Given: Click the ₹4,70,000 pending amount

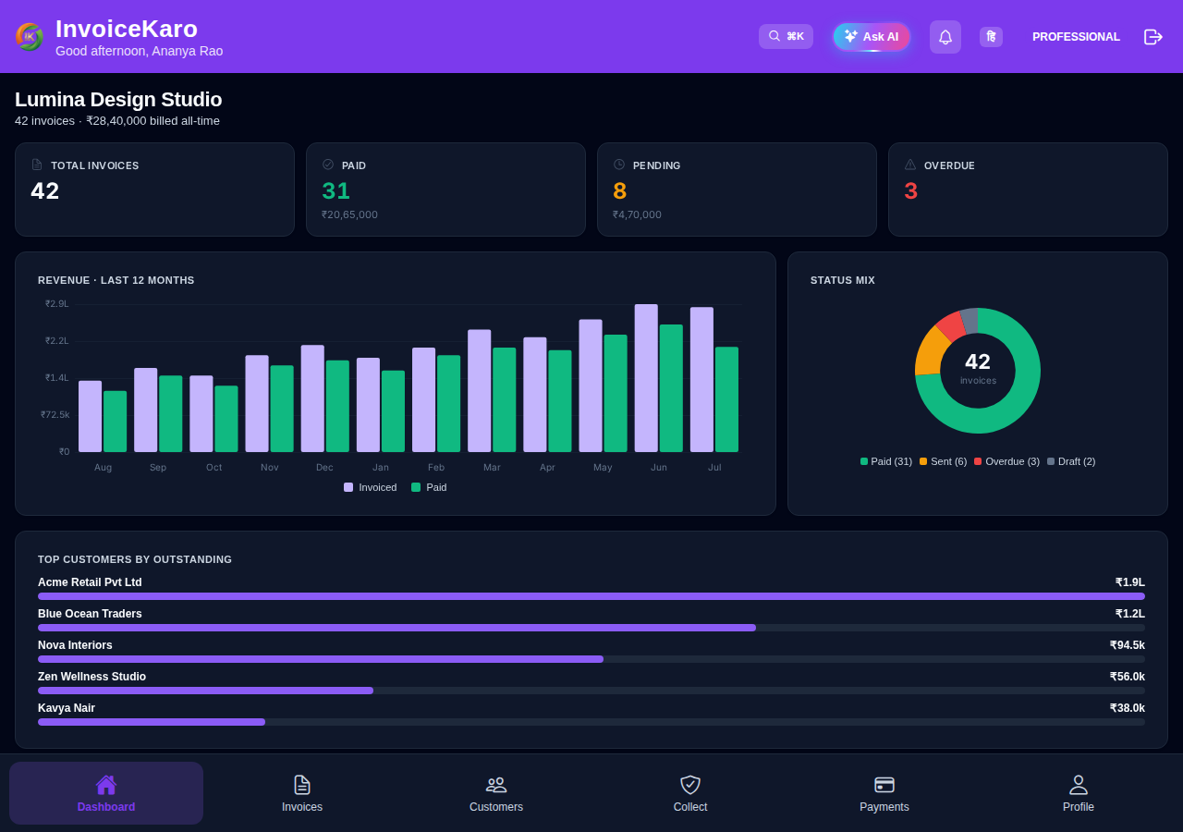Looking at the screenshot, I should coord(637,214).
